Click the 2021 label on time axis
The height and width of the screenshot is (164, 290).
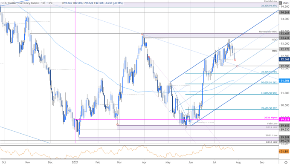pos(75,162)
